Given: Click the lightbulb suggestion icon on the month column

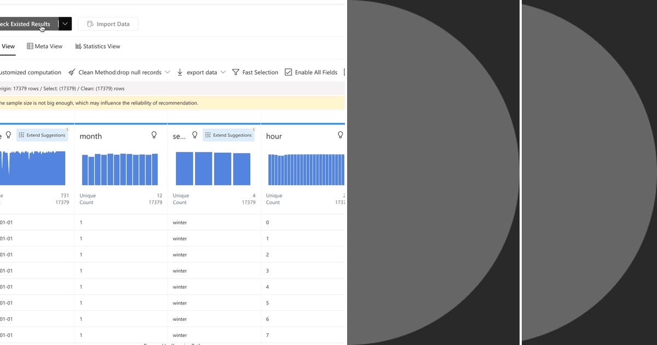Looking at the screenshot, I should coord(154,135).
